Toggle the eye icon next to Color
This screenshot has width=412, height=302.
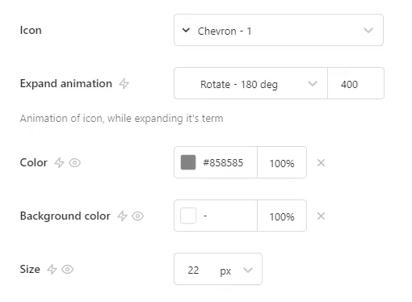tap(74, 162)
